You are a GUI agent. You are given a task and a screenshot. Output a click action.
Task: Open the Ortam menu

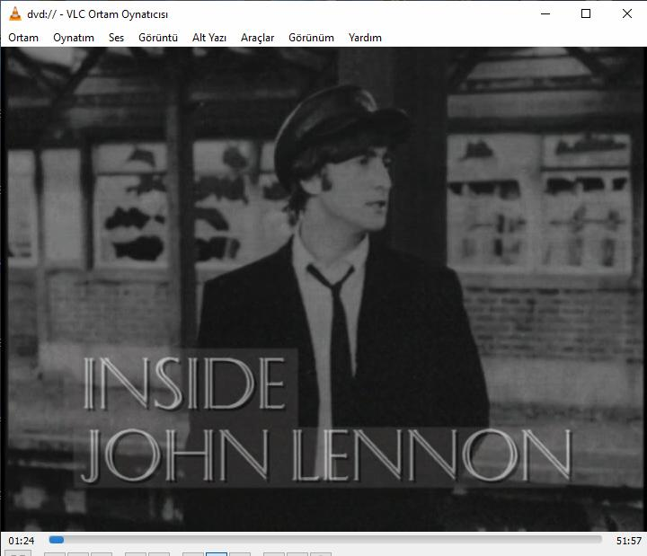pyautogui.click(x=23, y=38)
